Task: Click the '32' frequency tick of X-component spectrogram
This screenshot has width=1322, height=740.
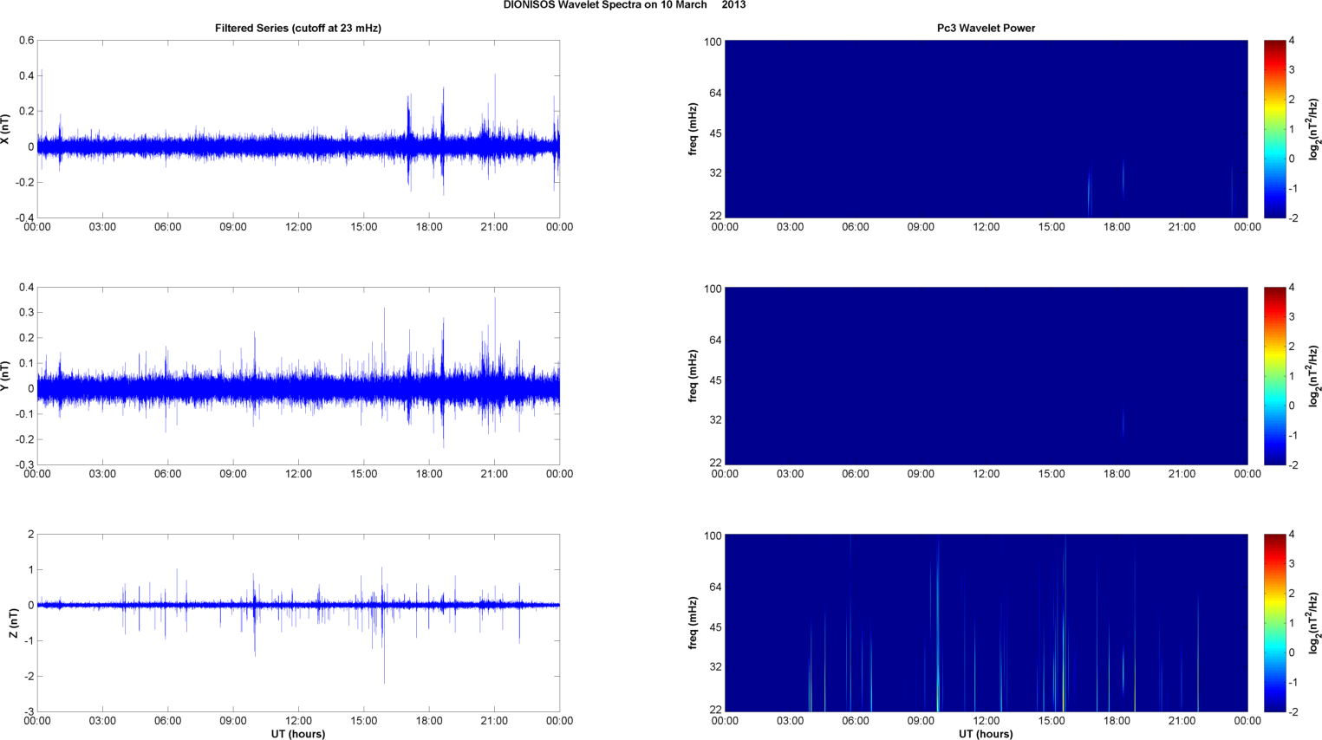Action: tap(715, 173)
